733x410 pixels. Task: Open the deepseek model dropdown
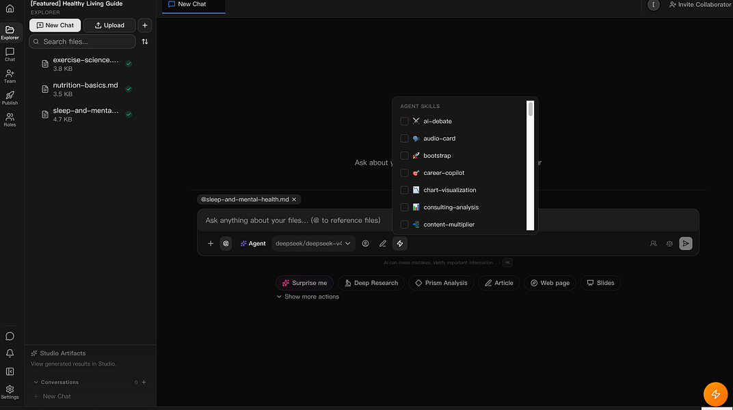point(313,243)
